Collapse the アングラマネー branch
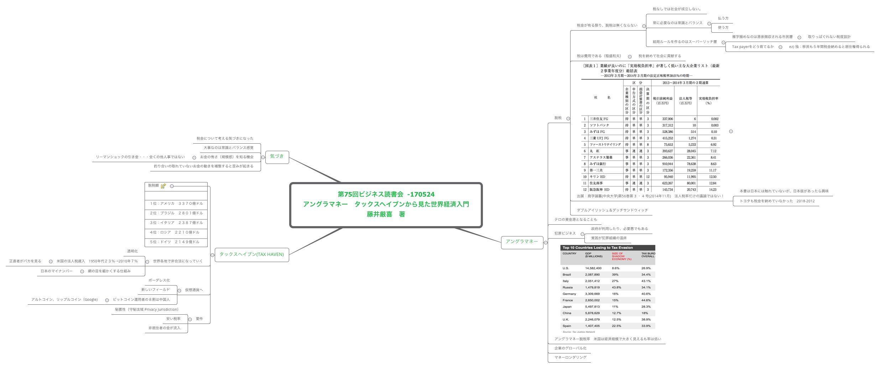Image resolution: width=880 pixels, height=368 pixels. point(546,242)
